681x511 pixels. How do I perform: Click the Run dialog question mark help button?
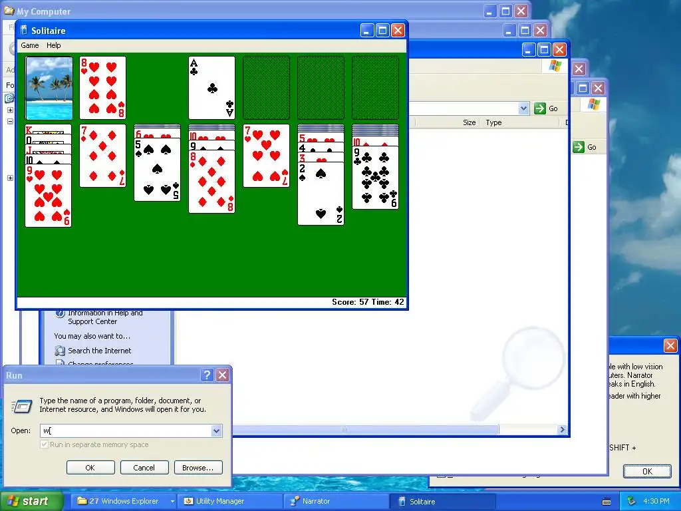click(x=207, y=375)
